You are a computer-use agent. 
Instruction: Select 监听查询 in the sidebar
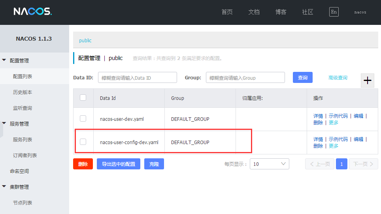tap(23, 108)
